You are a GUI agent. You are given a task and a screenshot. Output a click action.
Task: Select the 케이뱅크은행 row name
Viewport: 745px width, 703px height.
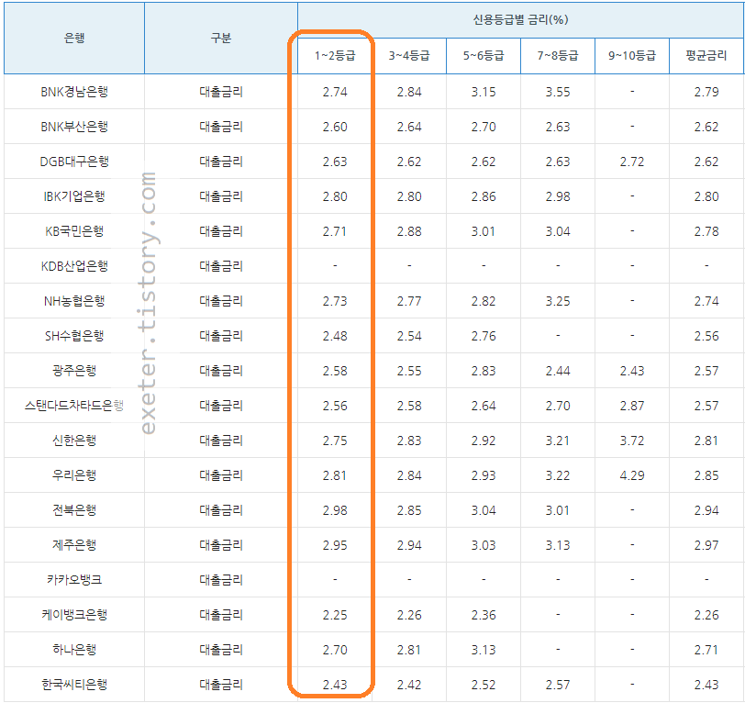[x=74, y=615]
